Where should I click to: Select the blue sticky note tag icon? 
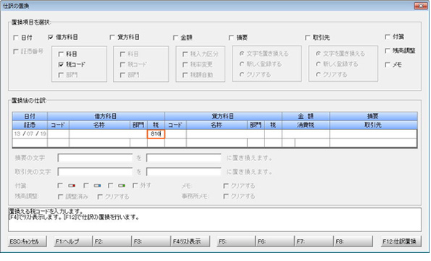97,186
